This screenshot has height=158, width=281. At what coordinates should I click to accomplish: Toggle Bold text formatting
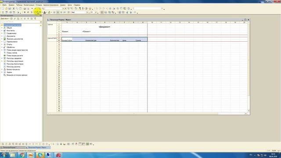click(x=25, y=12)
